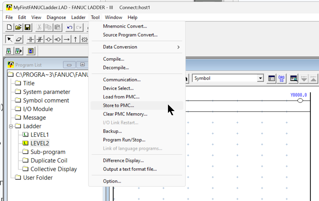Insert a normally closed contact
Viewport: 319px width, 201px height.
(40, 40)
